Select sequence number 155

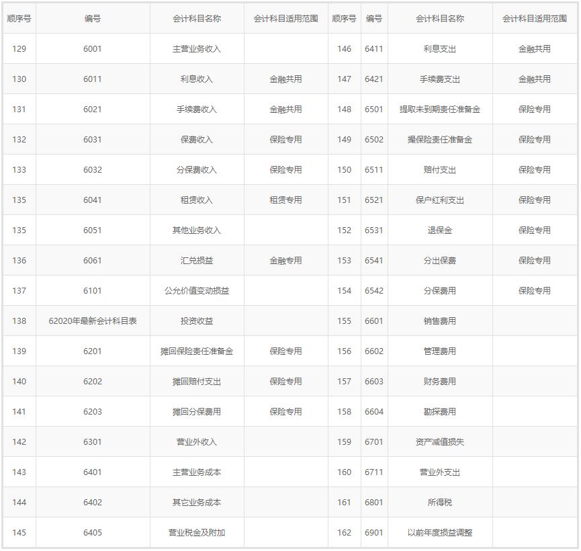pos(344,321)
